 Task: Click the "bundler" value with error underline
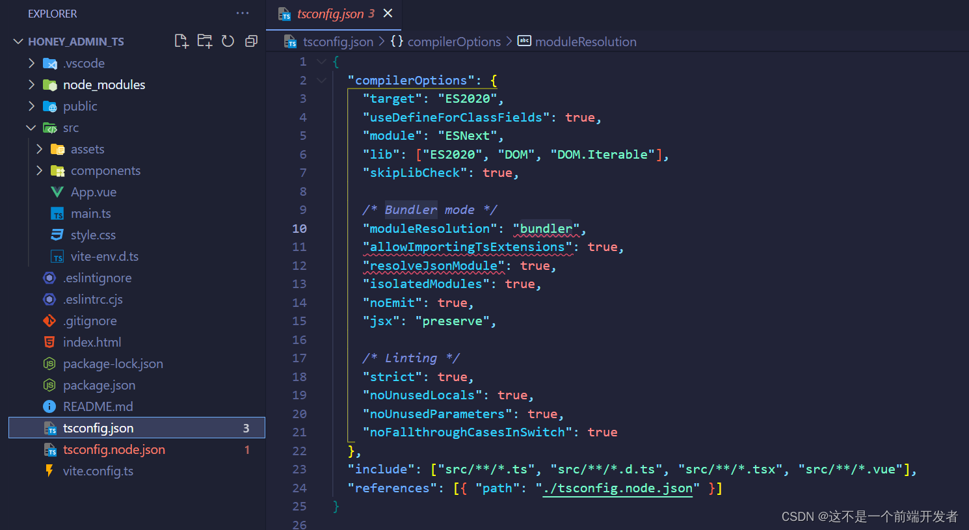(x=546, y=229)
